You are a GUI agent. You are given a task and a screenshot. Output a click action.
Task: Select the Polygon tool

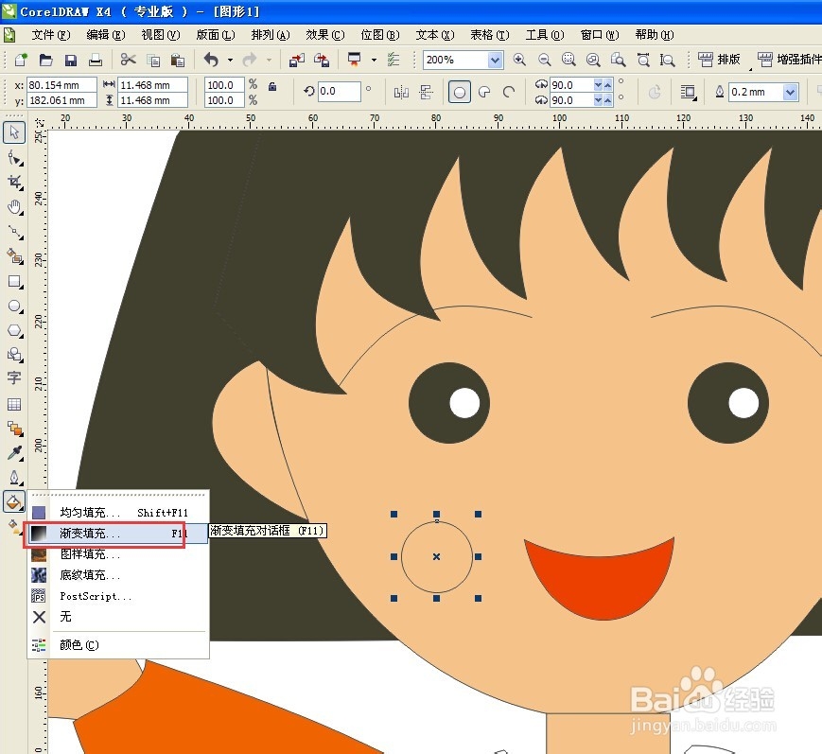15,331
